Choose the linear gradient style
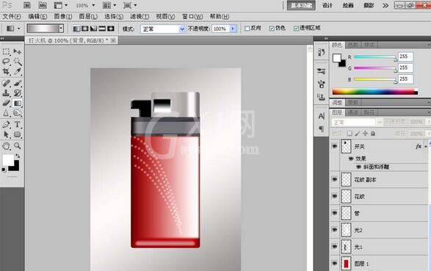431x271 pixels. tap(76, 29)
